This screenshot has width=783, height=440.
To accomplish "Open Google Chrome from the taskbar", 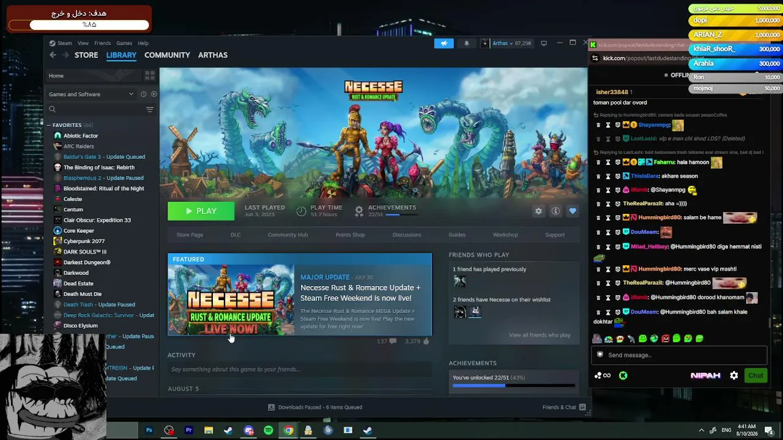I will pos(288,430).
